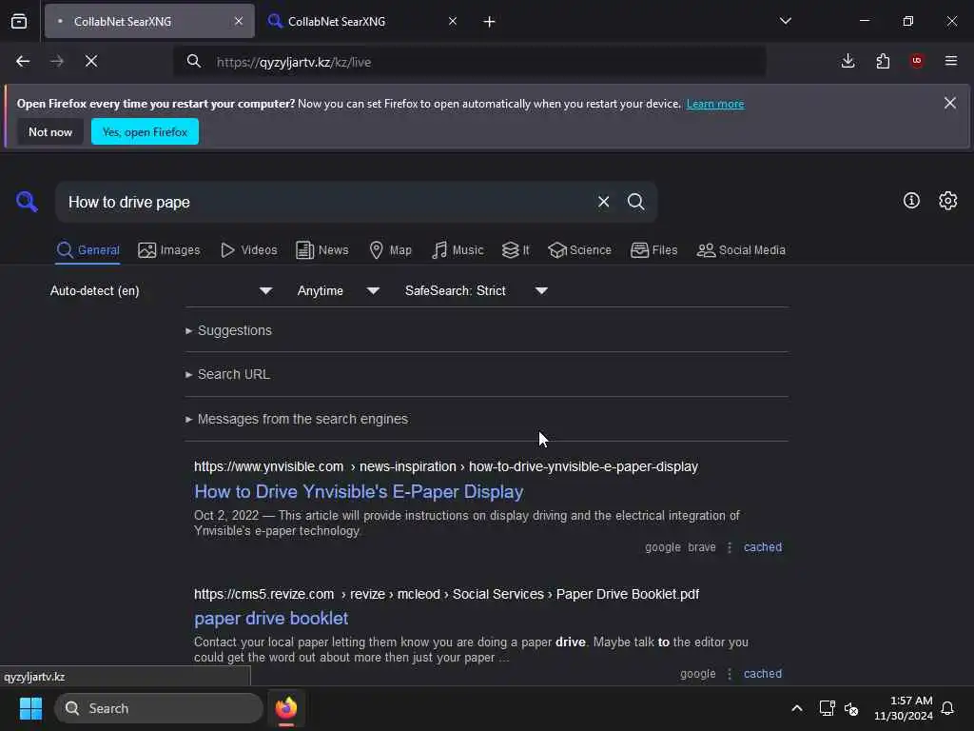Open a new browser tab
The image size is (974, 731).
point(490,22)
